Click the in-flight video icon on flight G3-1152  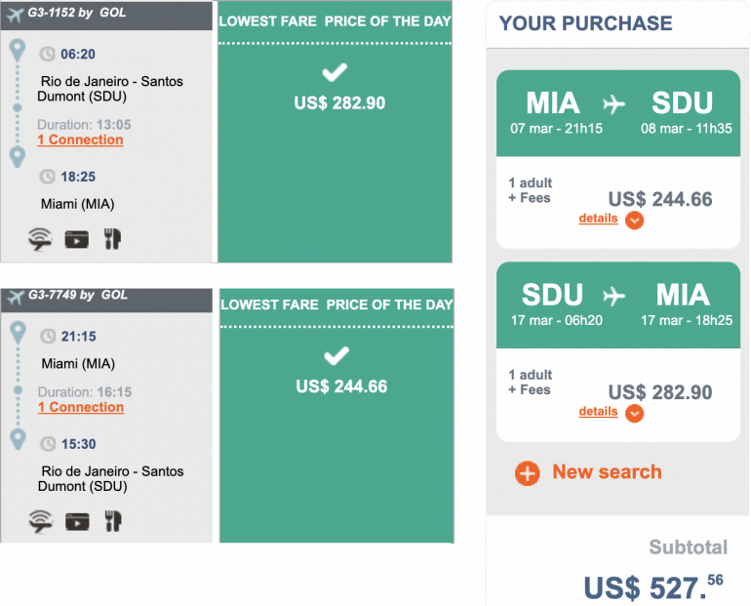[77, 240]
